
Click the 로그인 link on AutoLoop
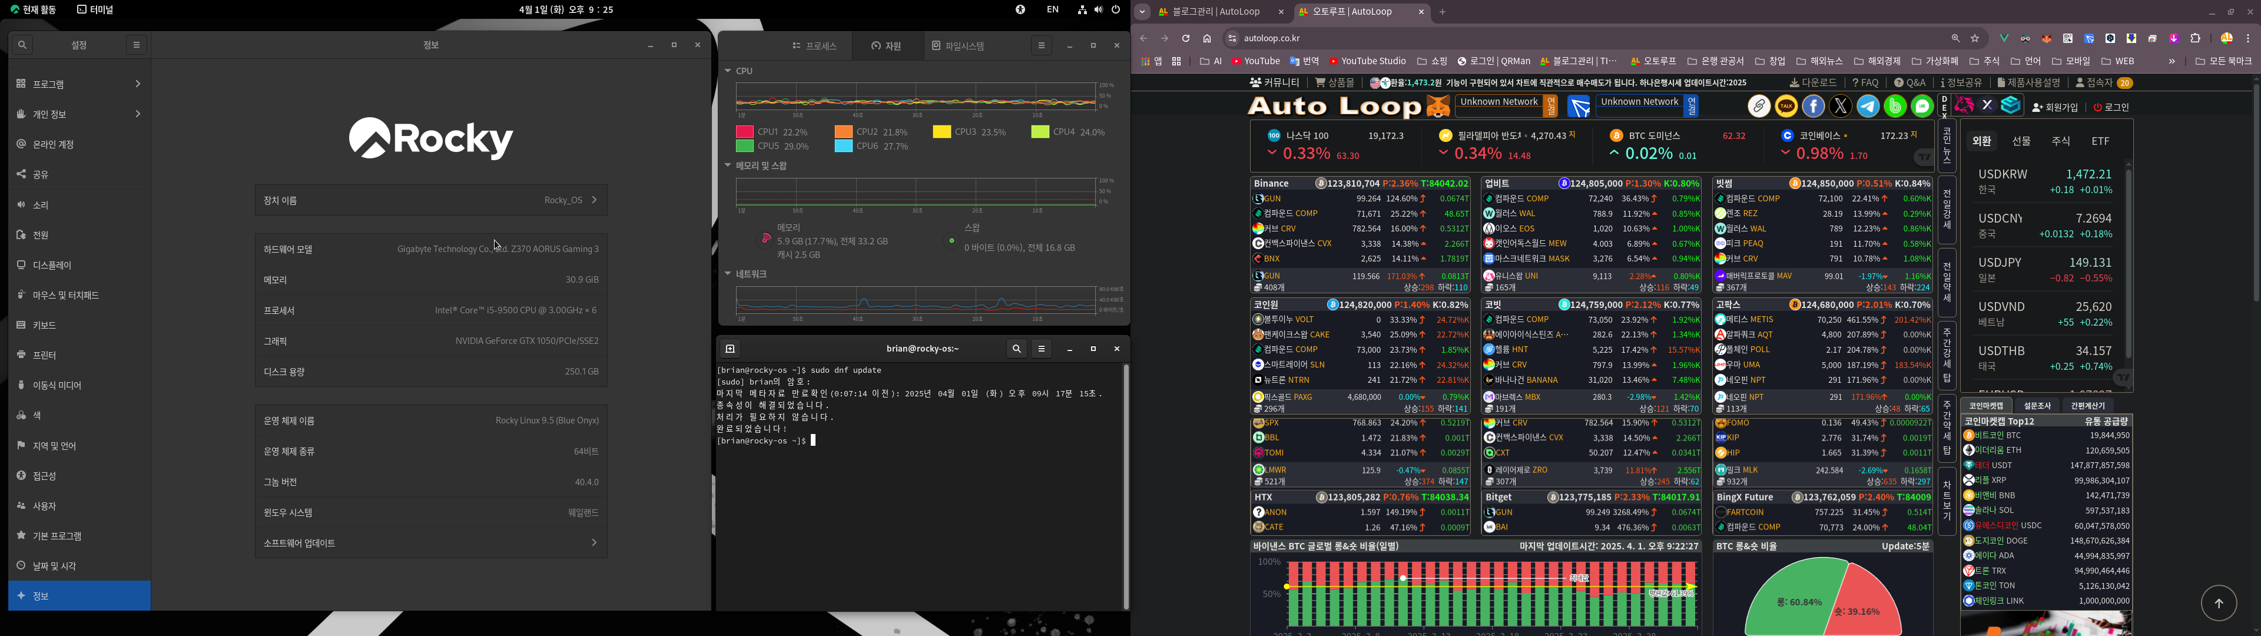(x=2111, y=107)
